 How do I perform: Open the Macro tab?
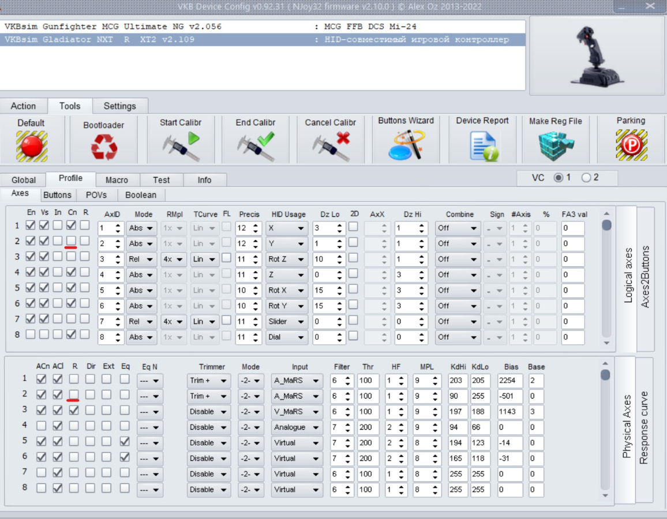(x=117, y=180)
